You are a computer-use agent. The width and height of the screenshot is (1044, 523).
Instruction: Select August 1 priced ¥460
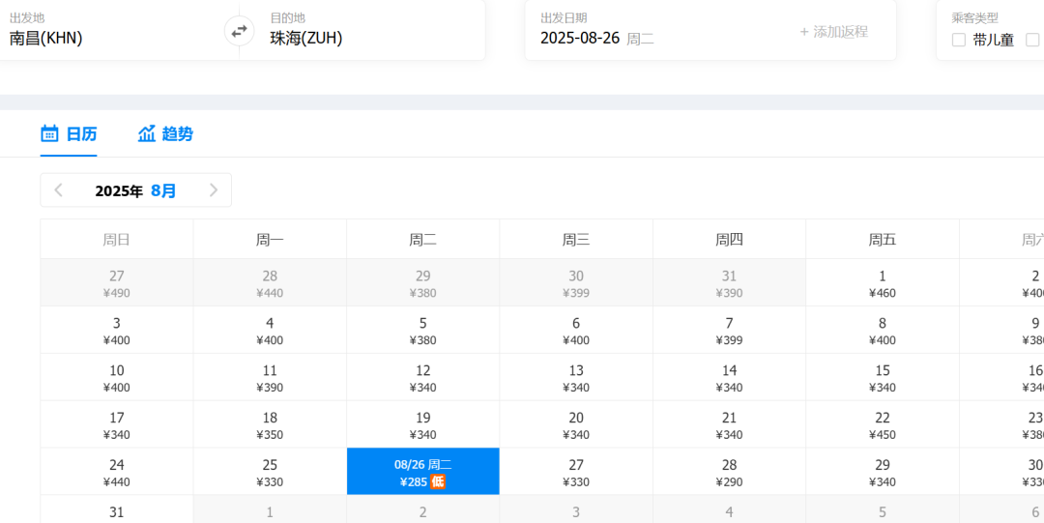883,283
